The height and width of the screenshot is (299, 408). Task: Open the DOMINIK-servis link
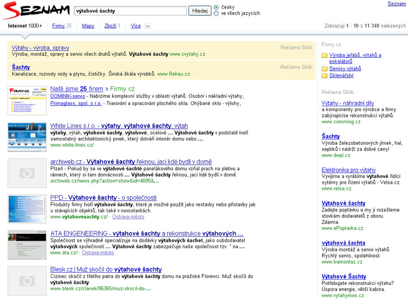point(68,96)
